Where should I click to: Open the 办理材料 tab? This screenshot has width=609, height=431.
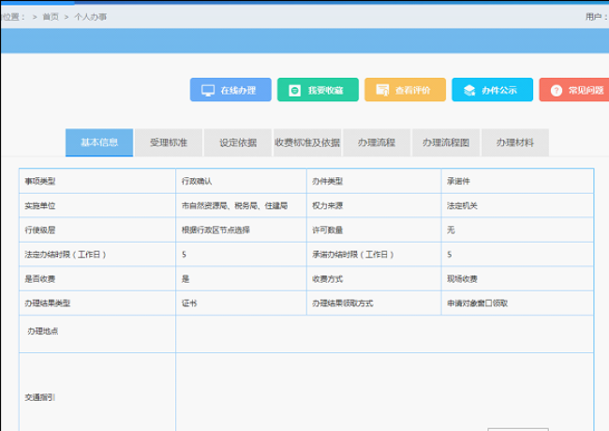[515, 143]
